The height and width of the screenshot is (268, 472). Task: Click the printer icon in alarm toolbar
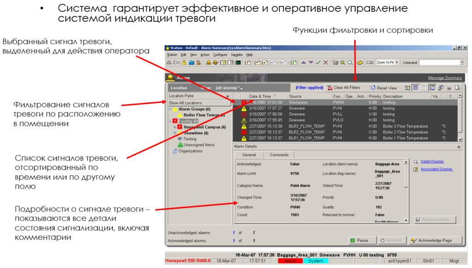(x=449, y=87)
